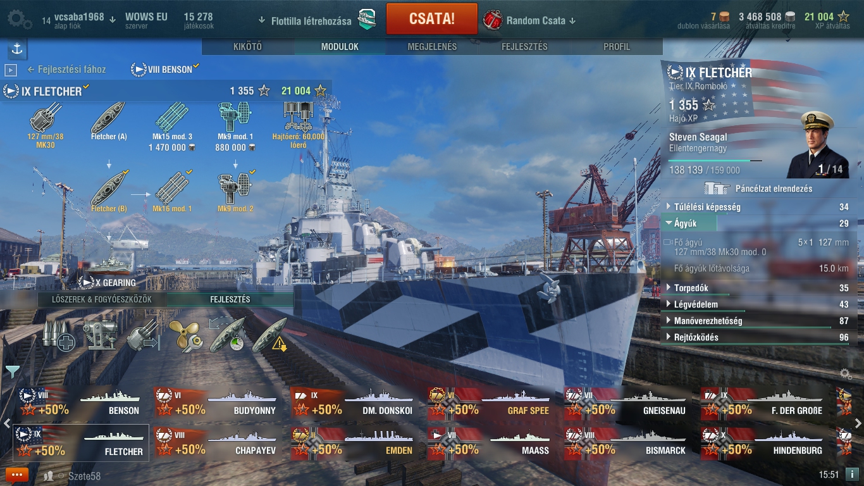Image resolution: width=864 pixels, height=486 pixels.
Task: Open the settings gear icon
Action: [x=18, y=20]
